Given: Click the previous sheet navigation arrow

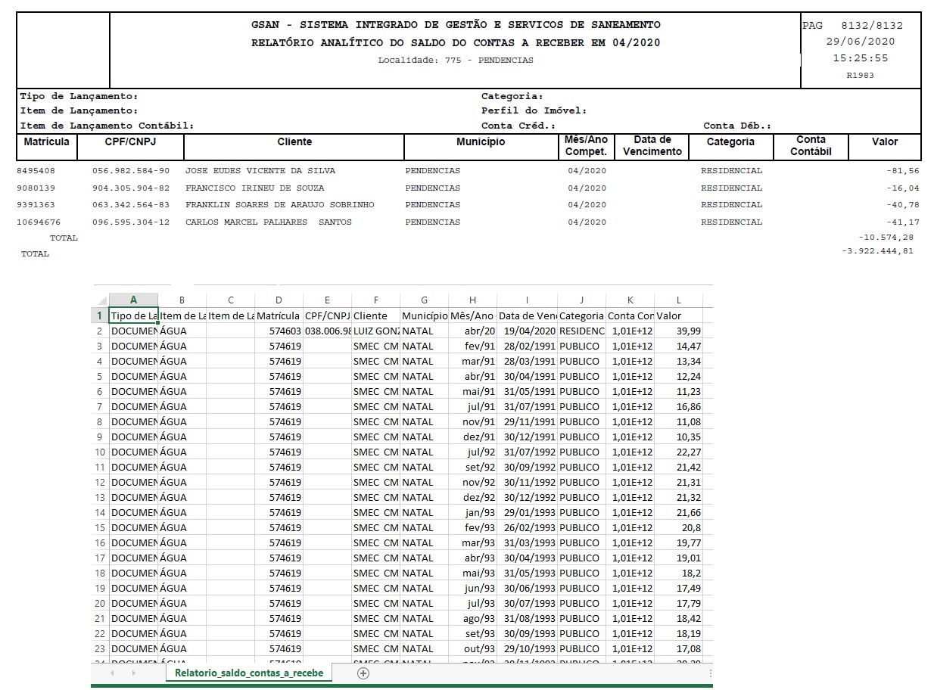Looking at the screenshot, I should click(x=112, y=673).
